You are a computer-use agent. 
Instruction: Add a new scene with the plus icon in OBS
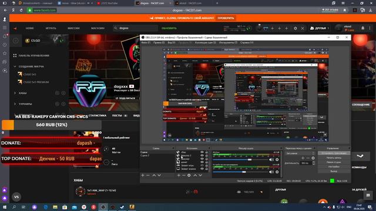[x=143, y=175]
